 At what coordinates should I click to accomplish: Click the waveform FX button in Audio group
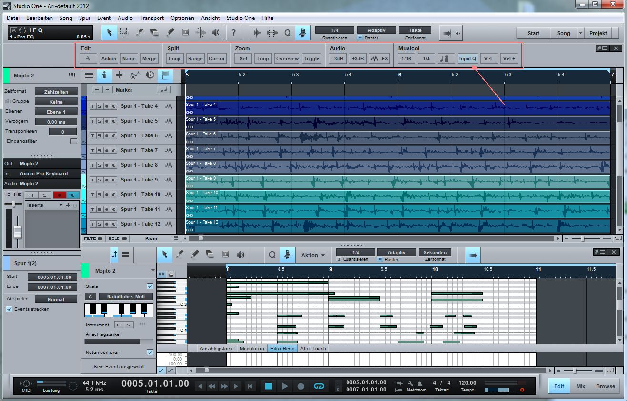pos(379,58)
